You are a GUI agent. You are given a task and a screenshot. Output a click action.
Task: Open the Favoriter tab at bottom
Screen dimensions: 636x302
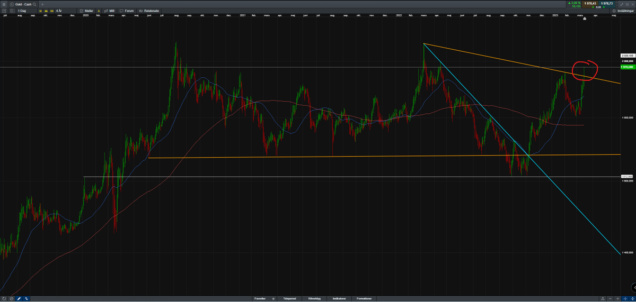point(260,298)
